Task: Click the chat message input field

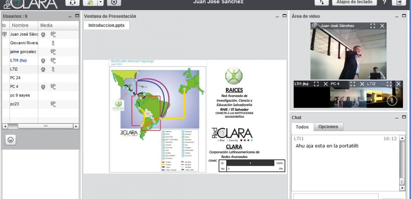Action: 336,197
